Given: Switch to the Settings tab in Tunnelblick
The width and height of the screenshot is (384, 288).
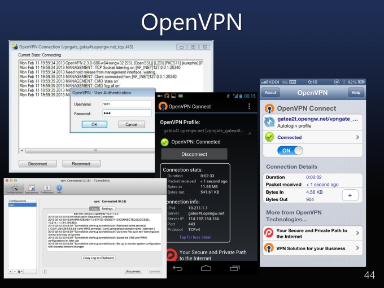Looking at the screenshot, I should pos(107,208).
